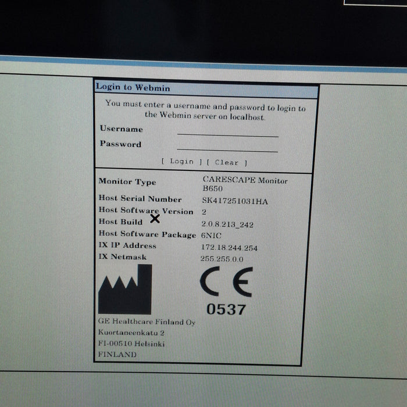Click the black X marker icon
This screenshot has width=407, height=407.
(155, 219)
